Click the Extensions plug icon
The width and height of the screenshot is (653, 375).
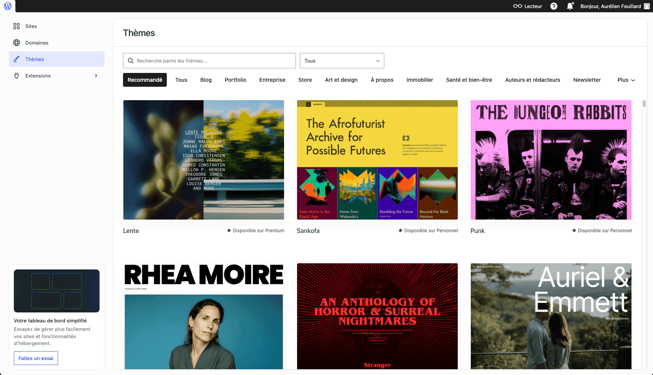(x=17, y=76)
